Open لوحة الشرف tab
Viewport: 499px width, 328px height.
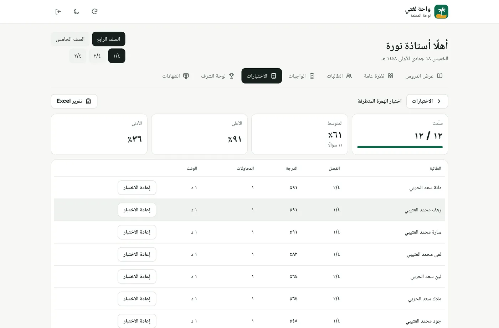pyautogui.click(x=218, y=76)
